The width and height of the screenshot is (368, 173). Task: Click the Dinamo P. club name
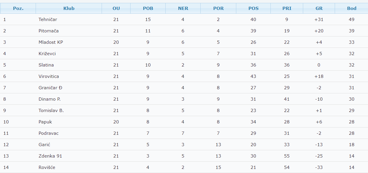pos(50,99)
